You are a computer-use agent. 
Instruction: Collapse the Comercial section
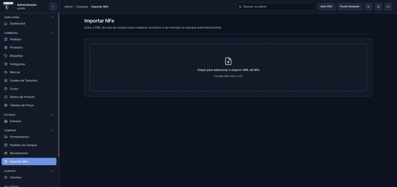pyautogui.click(x=52, y=33)
